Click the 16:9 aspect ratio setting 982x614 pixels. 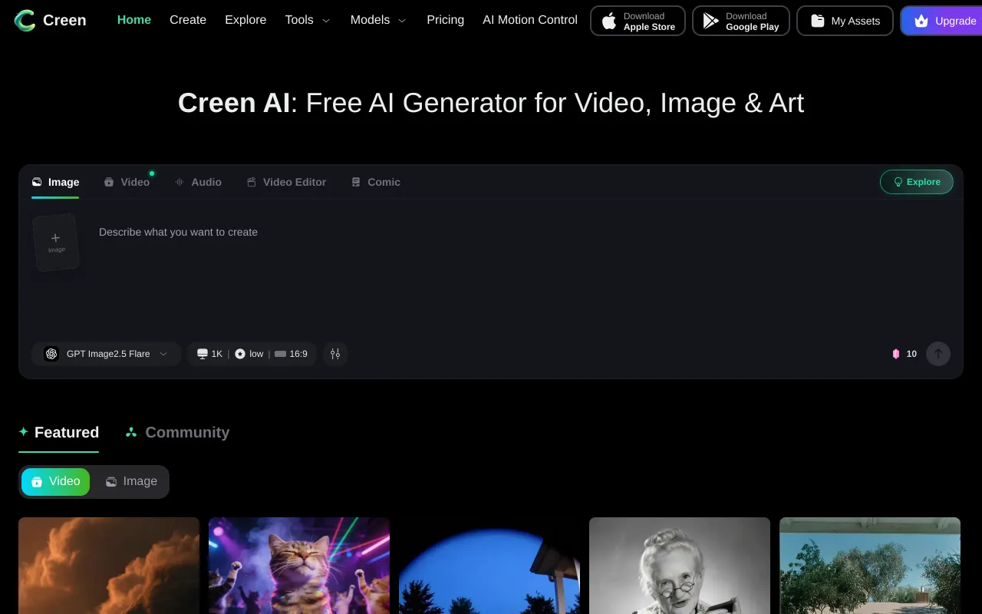coord(291,354)
